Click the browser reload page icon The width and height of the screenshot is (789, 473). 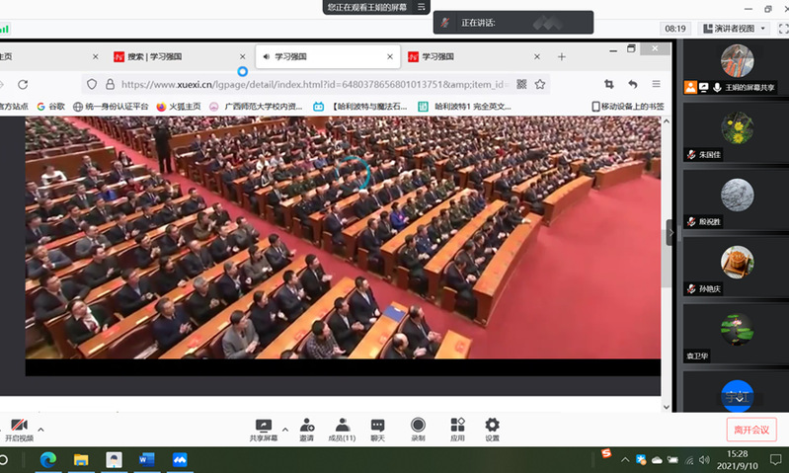coord(23,84)
